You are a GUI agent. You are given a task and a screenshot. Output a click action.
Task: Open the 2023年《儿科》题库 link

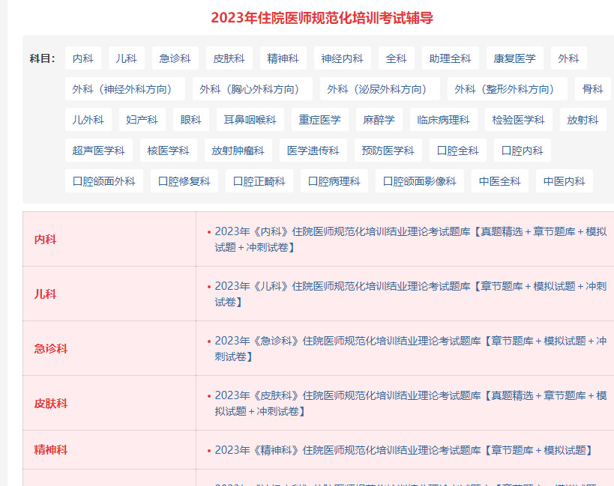coord(410,294)
